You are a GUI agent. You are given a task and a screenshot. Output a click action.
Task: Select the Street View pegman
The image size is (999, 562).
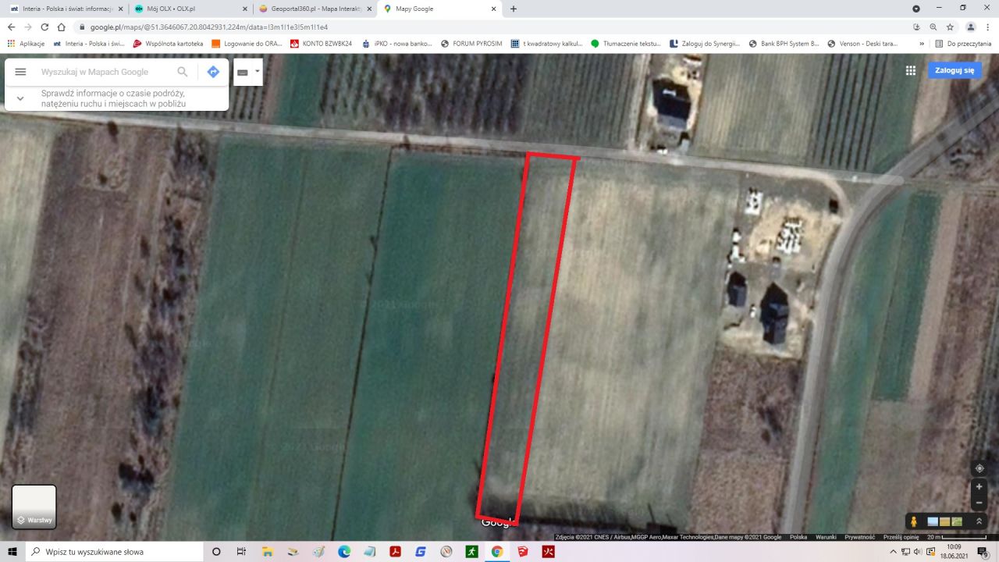click(x=913, y=521)
